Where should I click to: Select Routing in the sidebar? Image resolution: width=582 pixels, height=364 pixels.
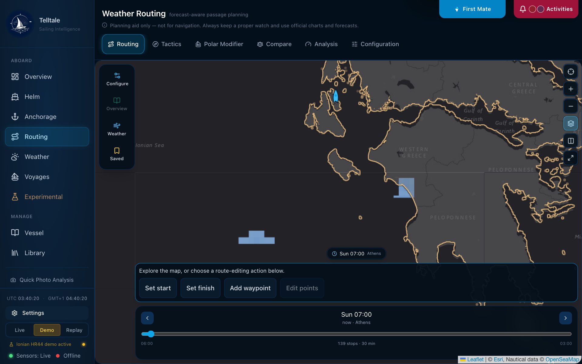coord(47,137)
